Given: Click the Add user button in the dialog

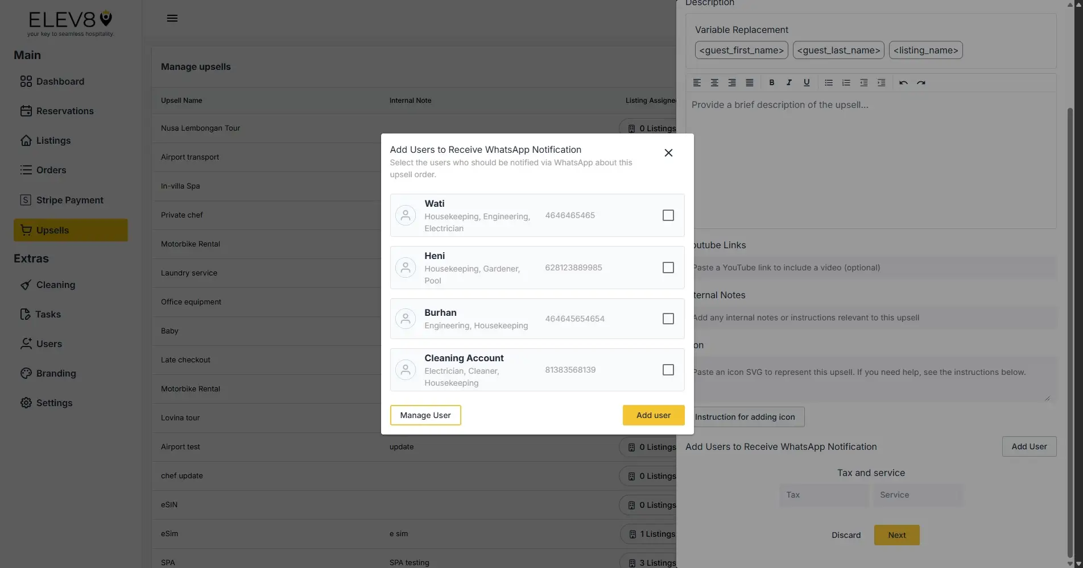Looking at the screenshot, I should [x=653, y=415].
